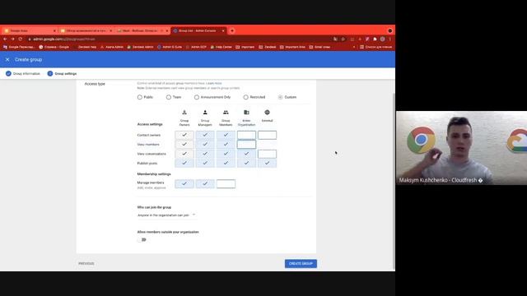Screen dimensions: 527x296
Task: Open the Help Center bookmark
Action: coord(222,47)
